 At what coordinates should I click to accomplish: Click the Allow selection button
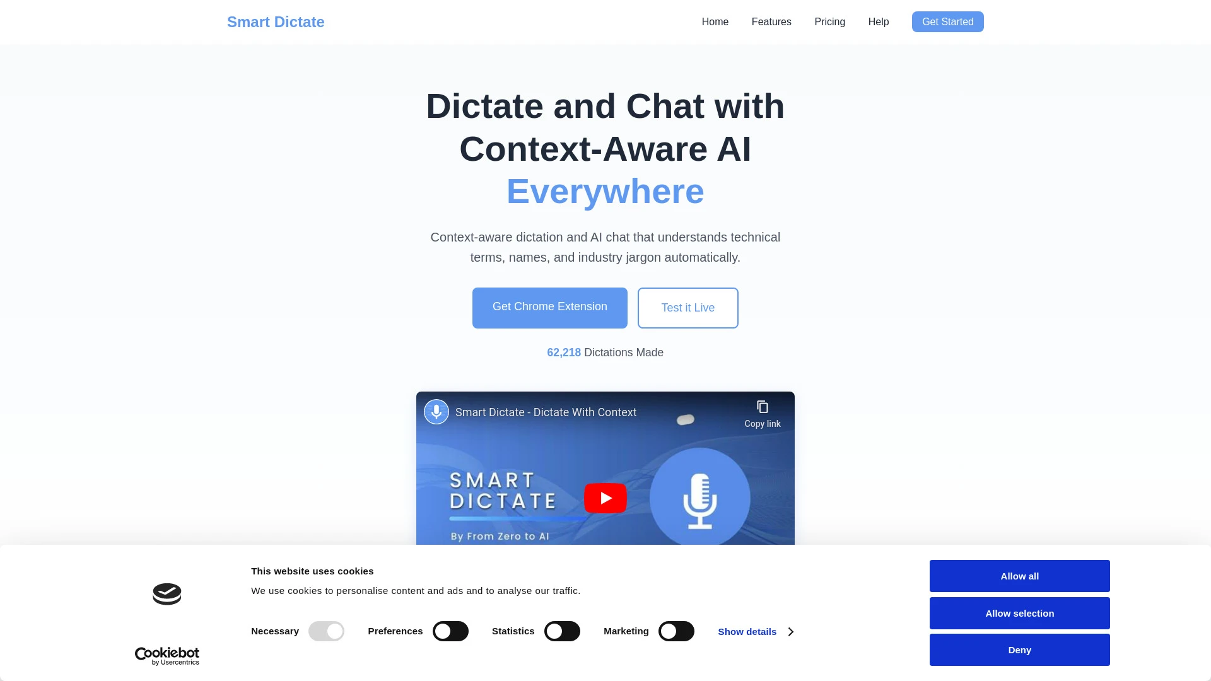click(x=1020, y=613)
